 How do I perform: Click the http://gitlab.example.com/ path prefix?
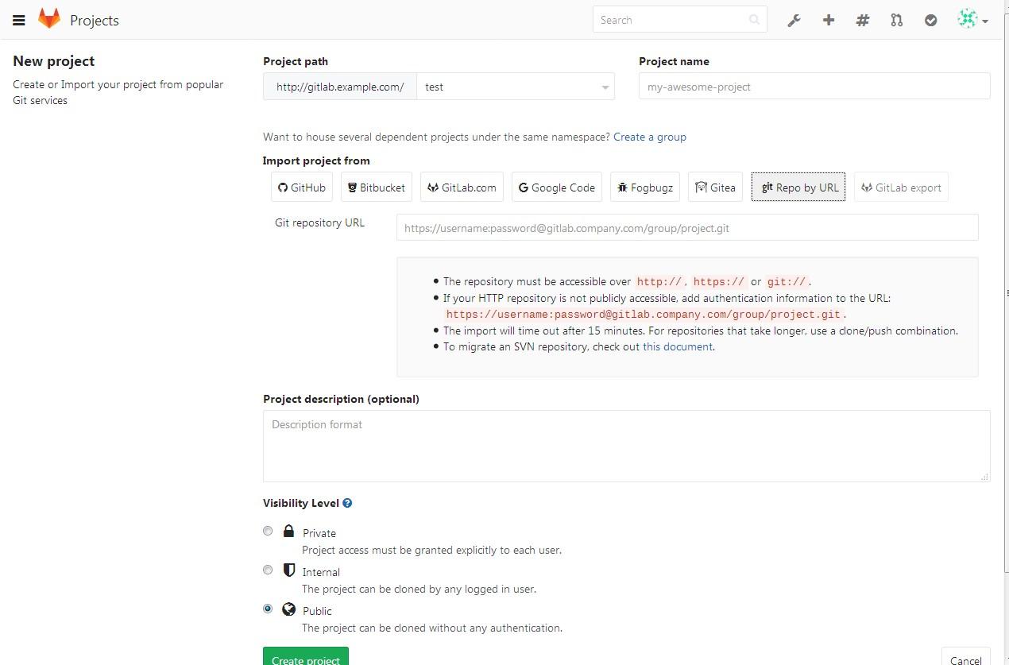[x=340, y=87]
